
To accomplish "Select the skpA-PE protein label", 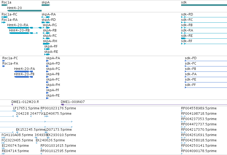I will tap(53, 96).
